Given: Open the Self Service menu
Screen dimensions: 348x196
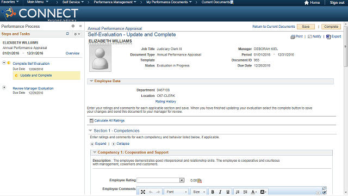Looking at the screenshot, I should pos(73,2).
